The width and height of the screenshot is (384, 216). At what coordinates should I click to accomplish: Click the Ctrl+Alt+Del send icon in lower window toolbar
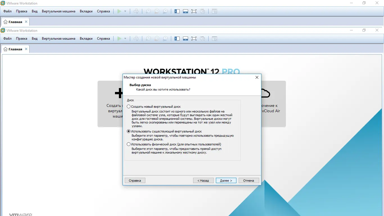pos(136,39)
